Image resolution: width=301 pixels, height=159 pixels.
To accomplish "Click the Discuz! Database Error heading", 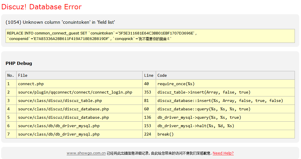I will pyautogui.click(x=41, y=7).
